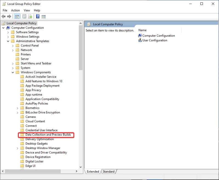Click the App Privacy folder icon
This screenshot has width=219, height=180.
[x=22, y=90]
